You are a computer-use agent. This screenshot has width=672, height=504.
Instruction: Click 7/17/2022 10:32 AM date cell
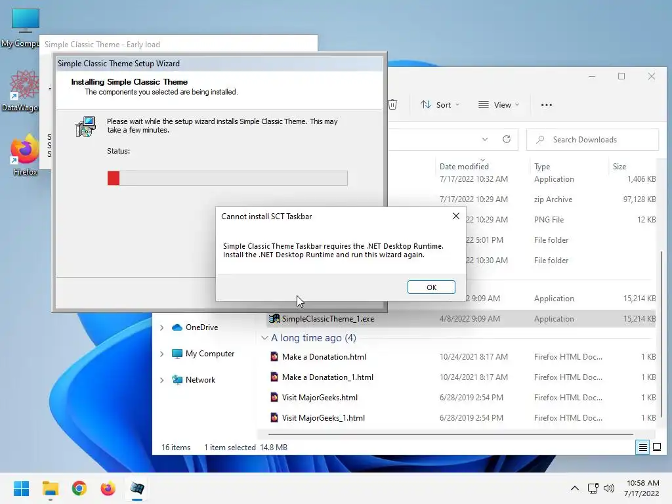[x=474, y=179]
